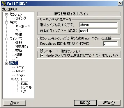Screen dimensions: 124x108
Task: Click the 端末タイプを表す文字列 label
Action: pos(57,25)
